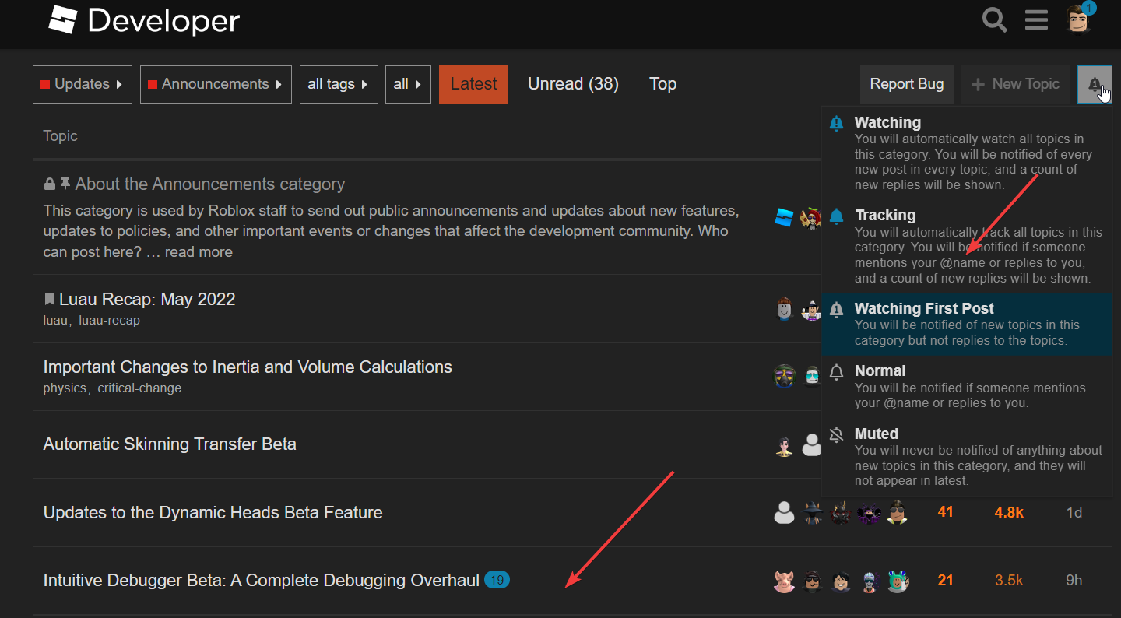The width and height of the screenshot is (1121, 618).
Task: Switch to the Top tab
Action: click(x=662, y=84)
